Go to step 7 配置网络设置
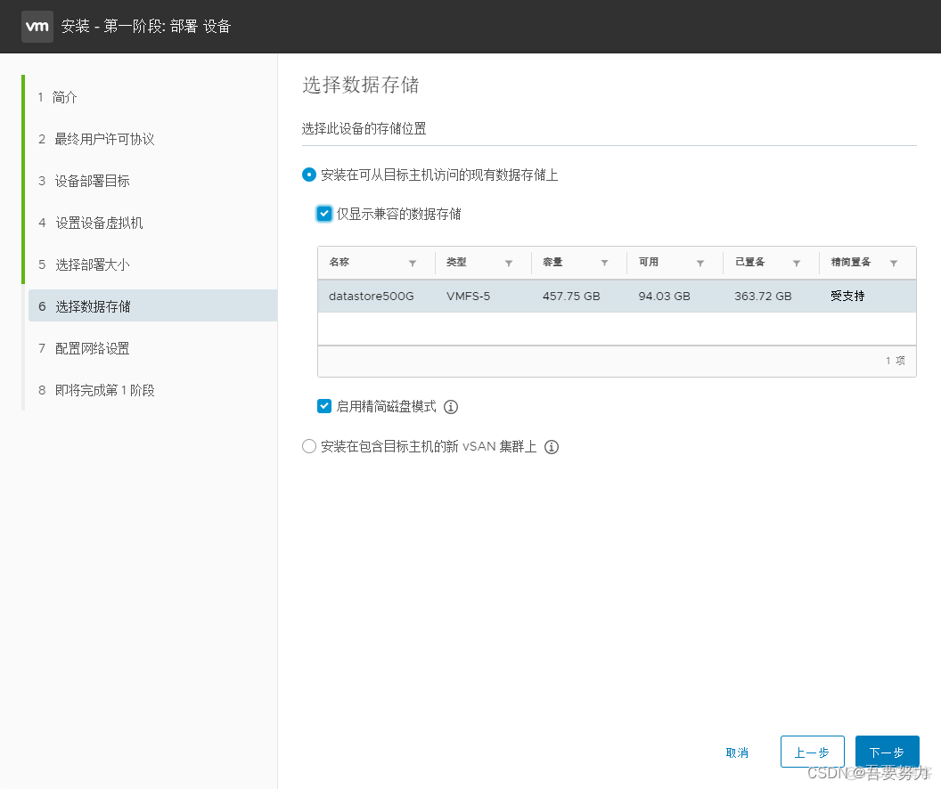 (x=84, y=348)
